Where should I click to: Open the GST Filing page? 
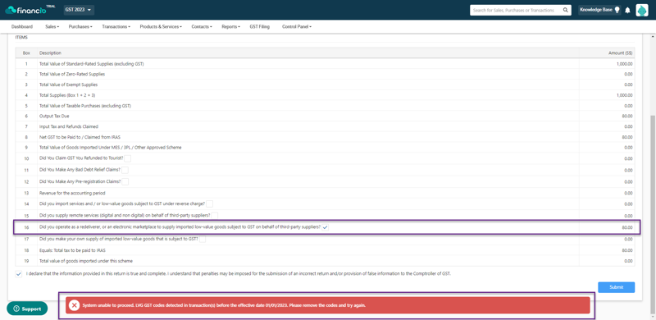click(x=260, y=26)
